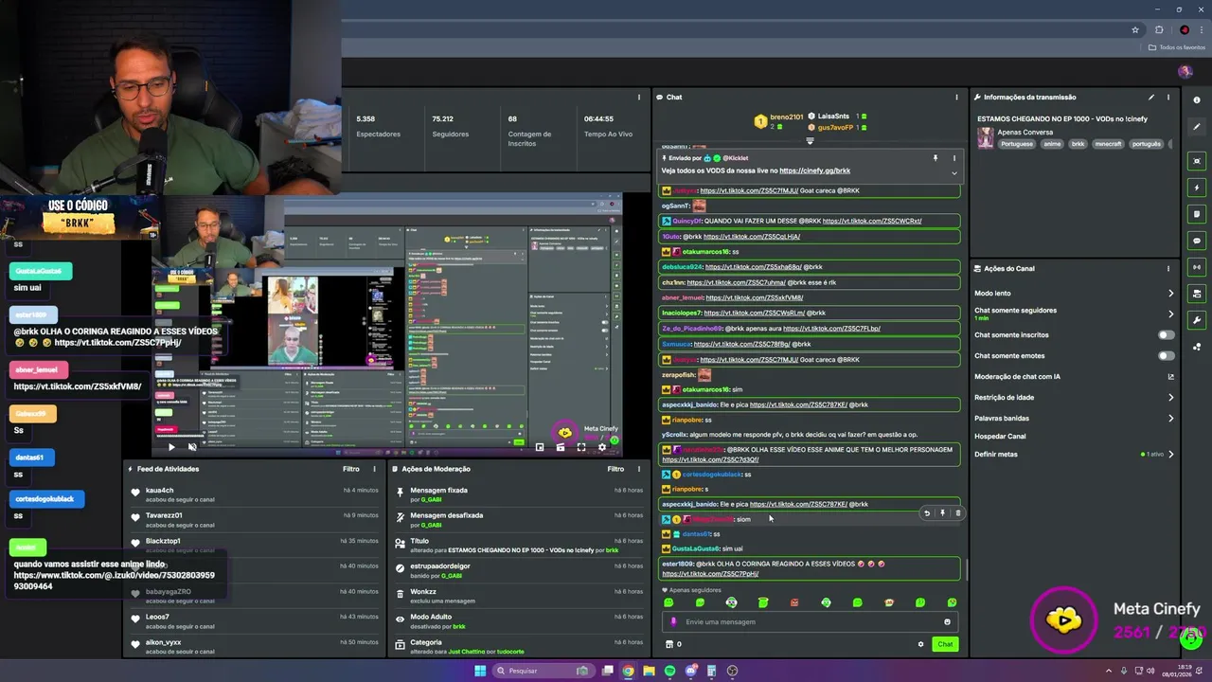Click the reply arrow on hovered chat message
The width and height of the screenshot is (1212, 682).
tap(927, 513)
